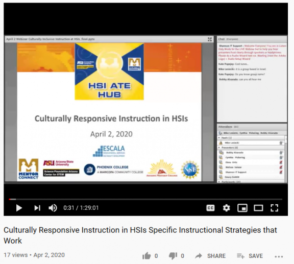
Task: Click the active speakers phone icon
Action: coord(220,133)
